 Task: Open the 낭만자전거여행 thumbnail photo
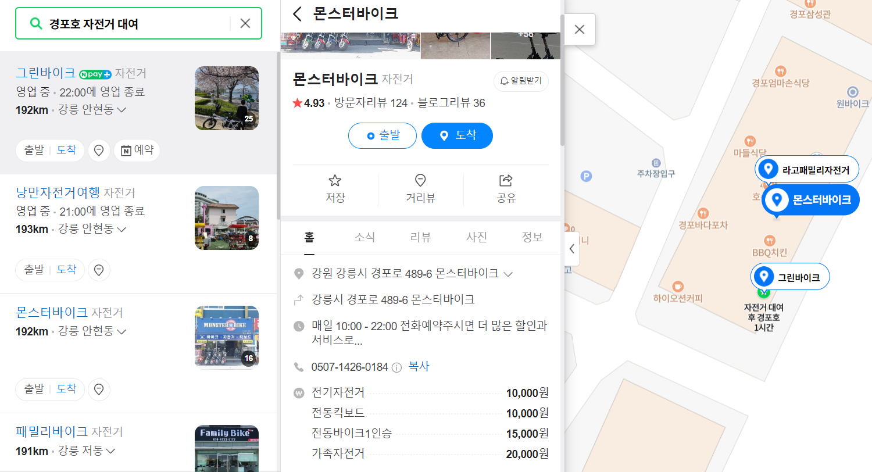(x=227, y=218)
